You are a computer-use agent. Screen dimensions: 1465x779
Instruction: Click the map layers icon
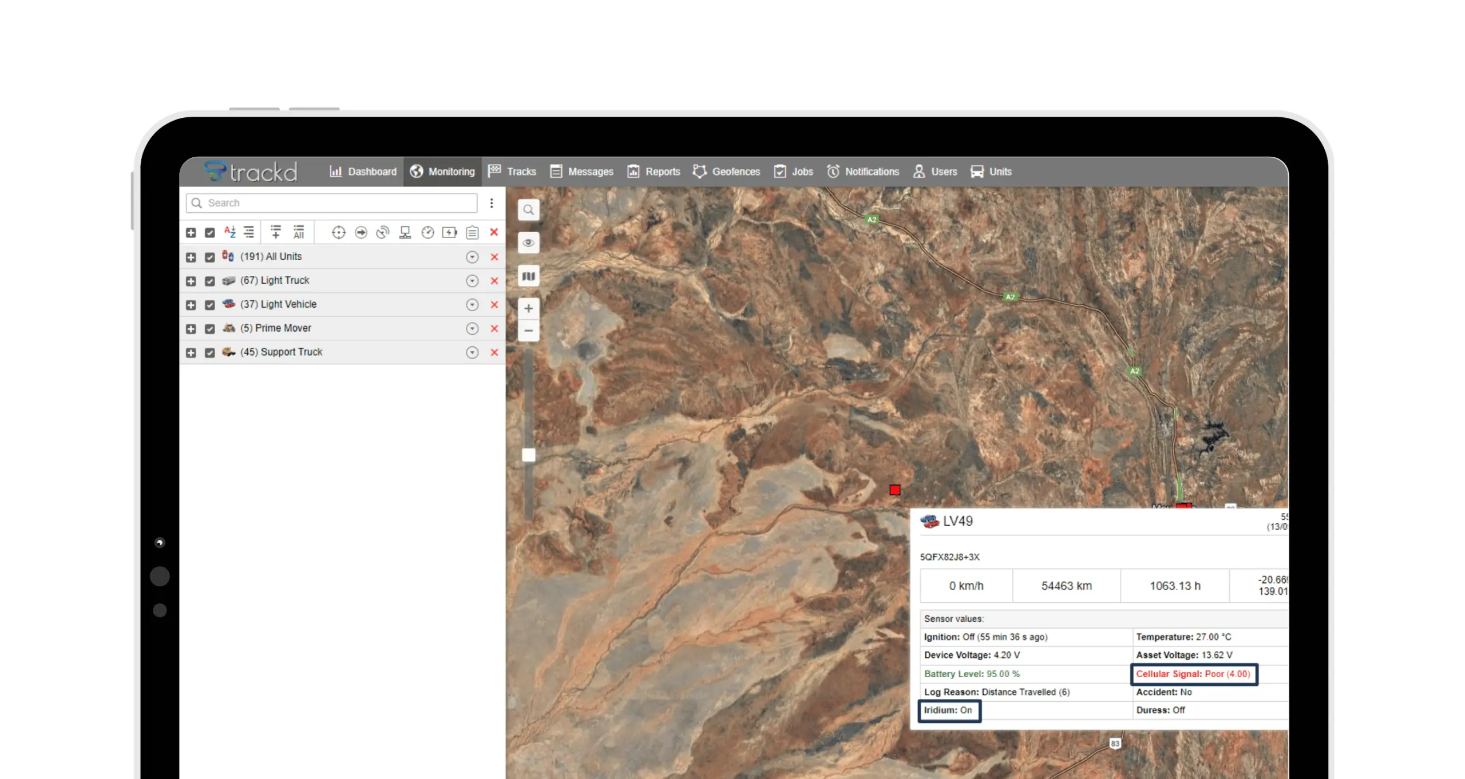pyautogui.click(x=528, y=276)
